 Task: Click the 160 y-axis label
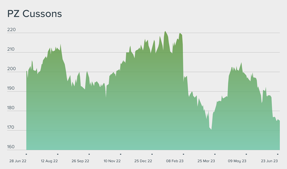[x=11, y=147]
